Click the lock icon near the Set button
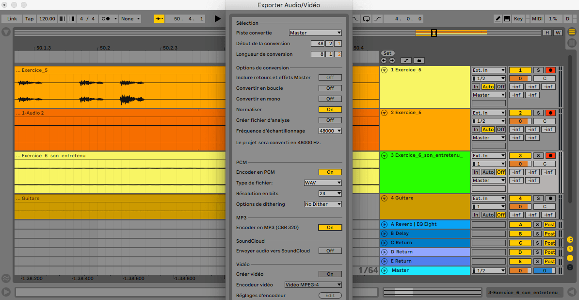579x300 pixels. tap(418, 60)
